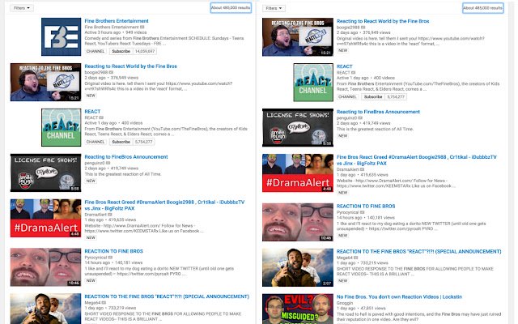
Task: Open boogie2988 channel name in left panel
Action: pyautogui.click(x=96, y=72)
